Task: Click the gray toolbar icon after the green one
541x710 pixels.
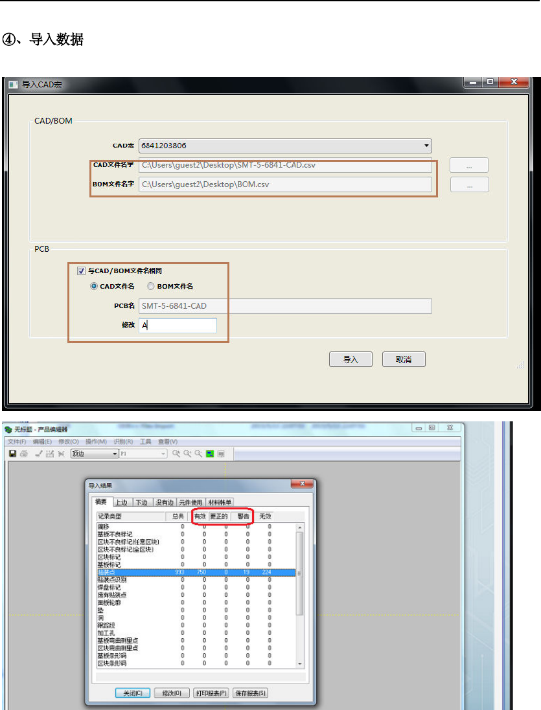Action: (221, 454)
